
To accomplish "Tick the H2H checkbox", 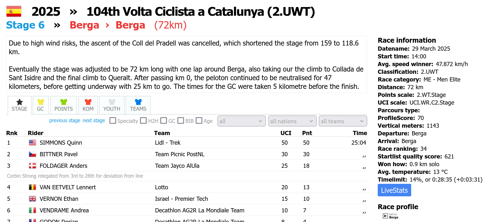I will tap(144, 121).
